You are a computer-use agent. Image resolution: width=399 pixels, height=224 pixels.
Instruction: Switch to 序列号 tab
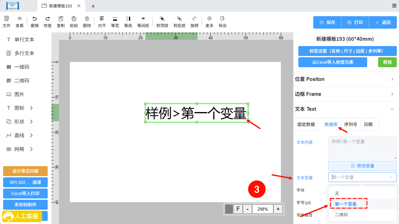[351, 124]
